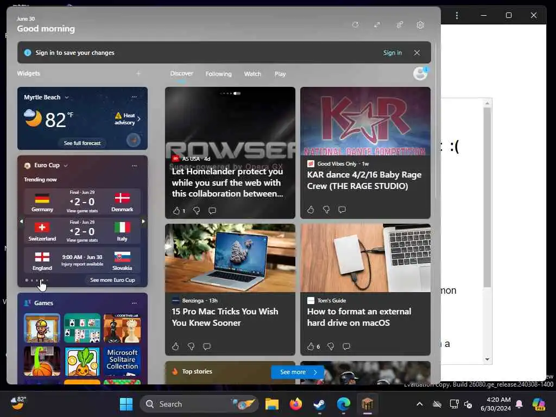Comment on 15 Pro Mac Tricks article

pos(207,346)
